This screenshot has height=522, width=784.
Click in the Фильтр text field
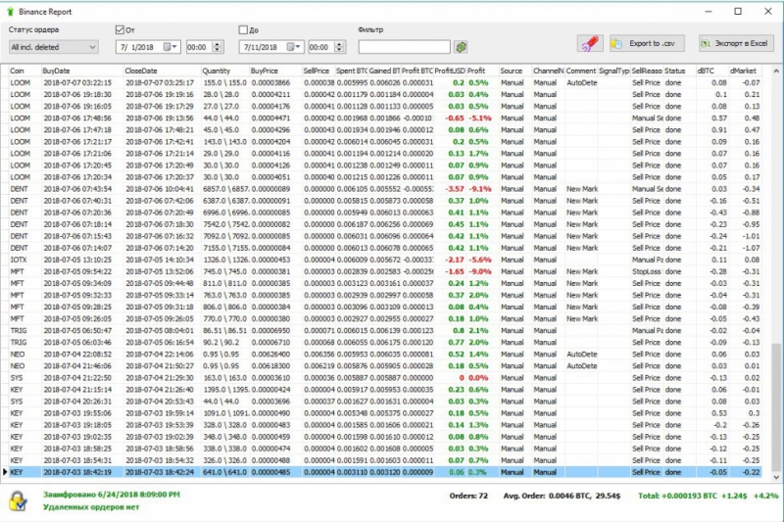[x=404, y=46]
